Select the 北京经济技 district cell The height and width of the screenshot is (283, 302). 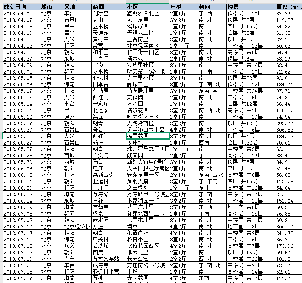(x=76, y=227)
